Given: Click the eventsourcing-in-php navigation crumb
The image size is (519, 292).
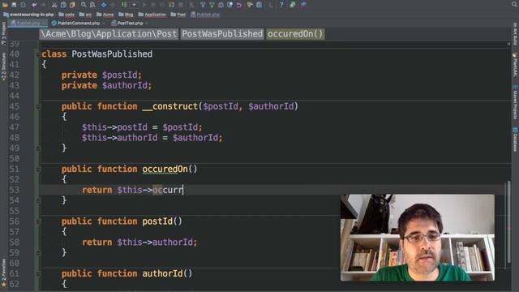Looking at the screenshot, I should pos(29,15).
